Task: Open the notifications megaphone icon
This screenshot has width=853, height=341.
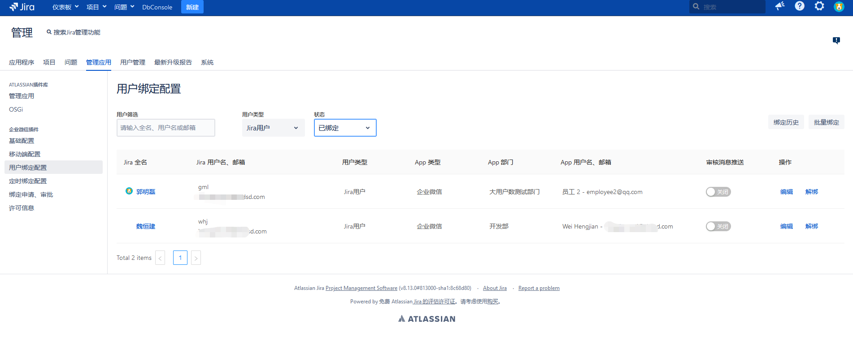Action: 780,6
